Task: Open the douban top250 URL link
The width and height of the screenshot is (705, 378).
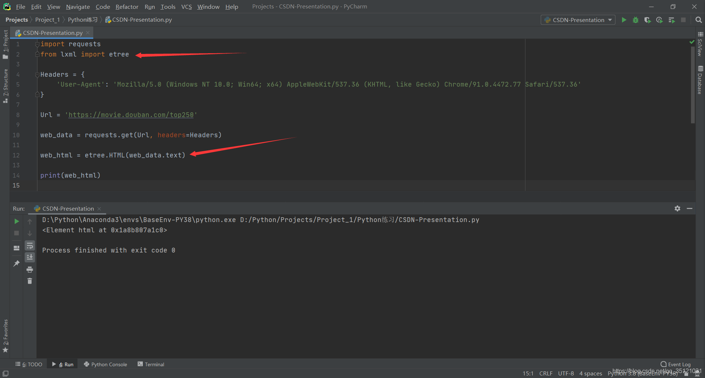Action: pos(131,115)
